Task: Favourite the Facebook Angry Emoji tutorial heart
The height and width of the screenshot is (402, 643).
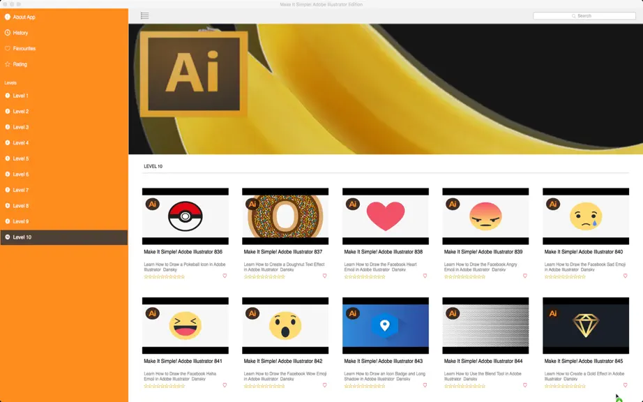Action: [x=525, y=276]
